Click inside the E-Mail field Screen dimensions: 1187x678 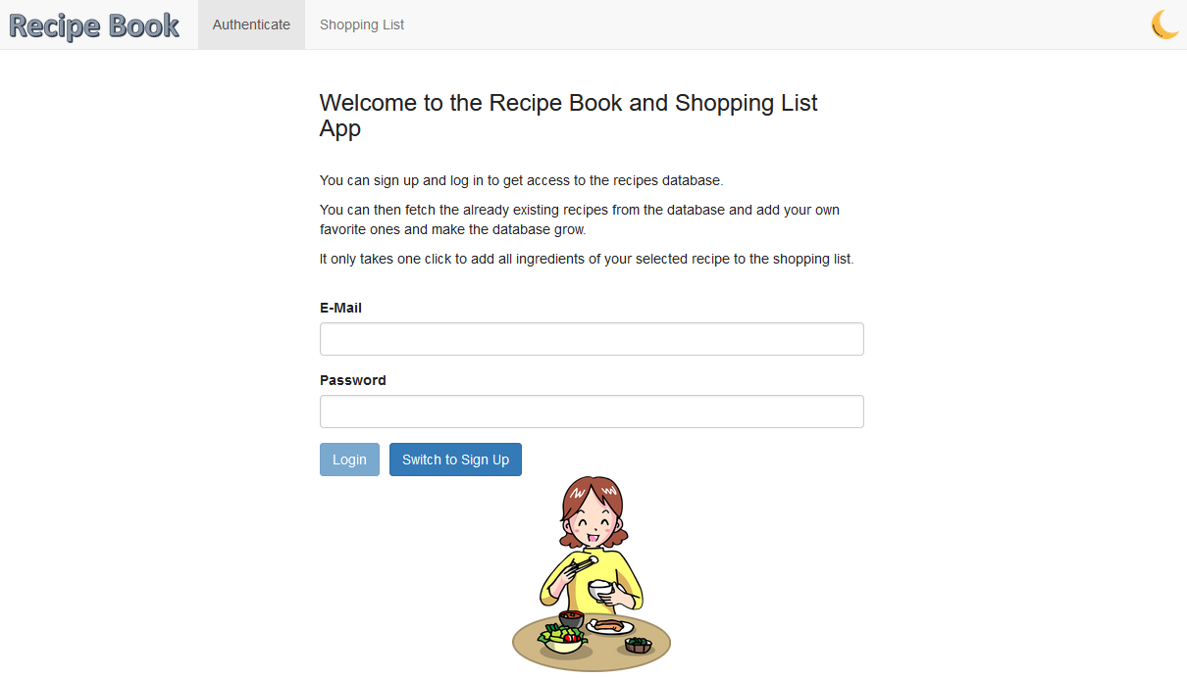592,338
